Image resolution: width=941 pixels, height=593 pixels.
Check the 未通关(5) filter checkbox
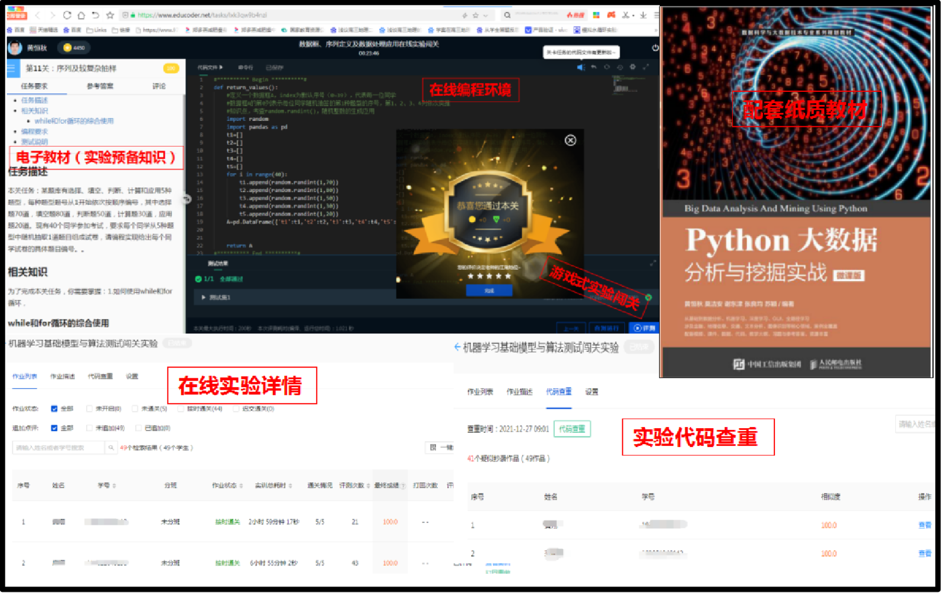tap(135, 409)
